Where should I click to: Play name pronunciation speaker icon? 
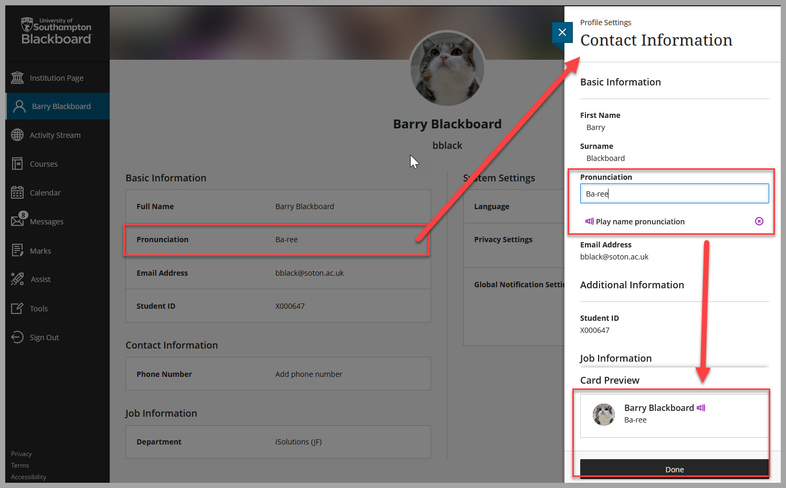590,221
